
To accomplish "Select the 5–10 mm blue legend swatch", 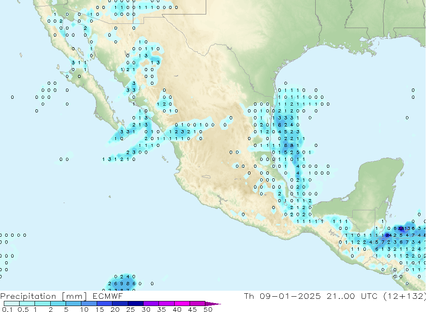I will tap(74, 304).
